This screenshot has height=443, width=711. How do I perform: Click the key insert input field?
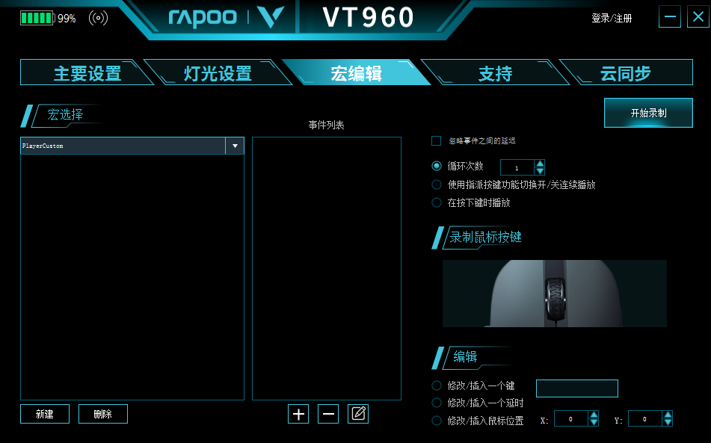[576, 388]
